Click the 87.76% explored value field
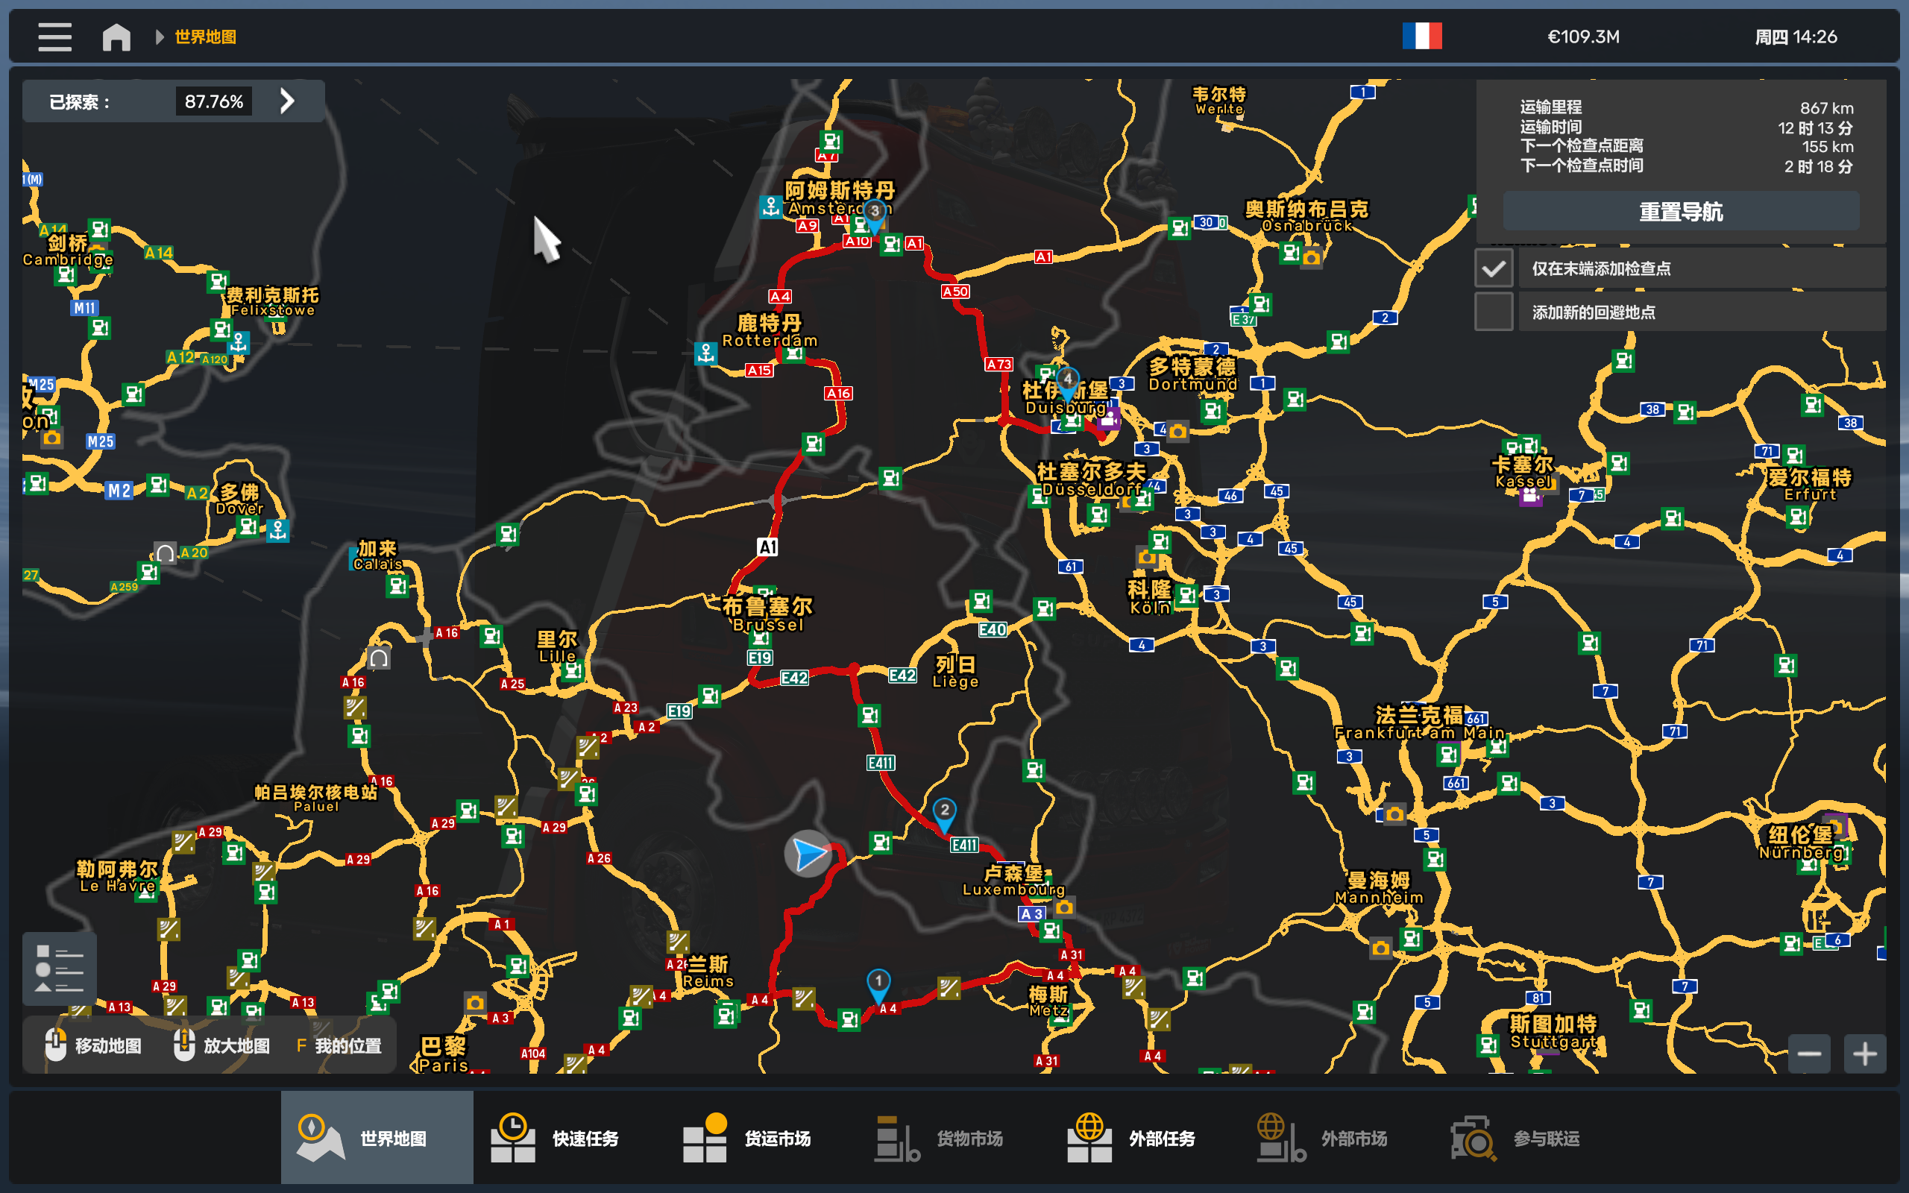The height and width of the screenshot is (1193, 1909). click(x=214, y=101)
